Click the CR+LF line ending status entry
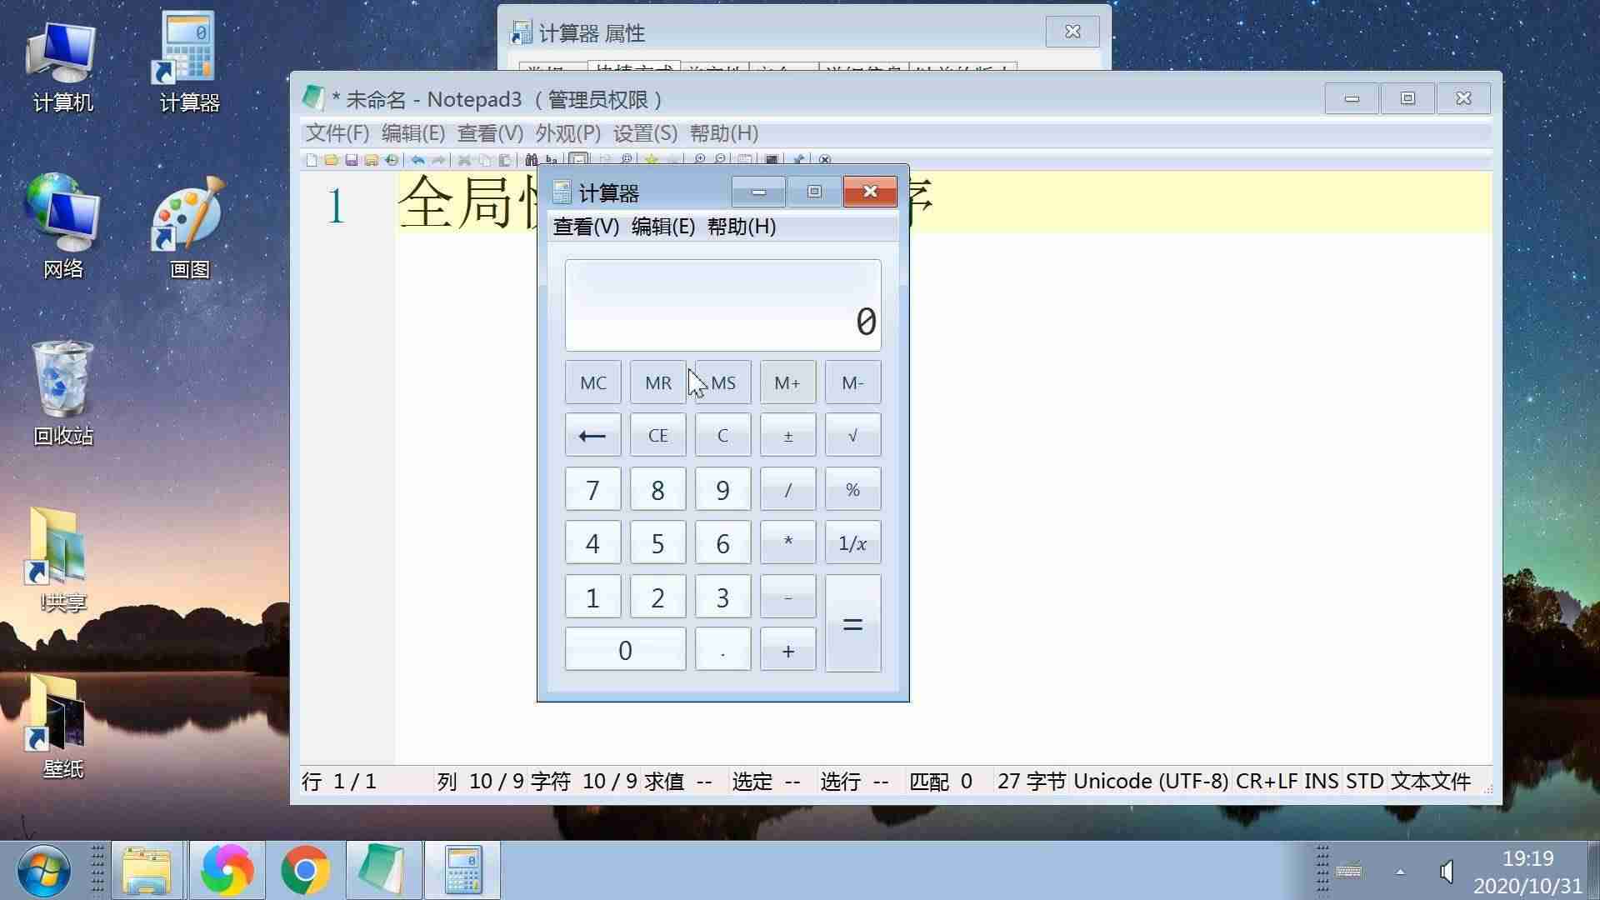1600x900 pixels. click(1267, 782)
